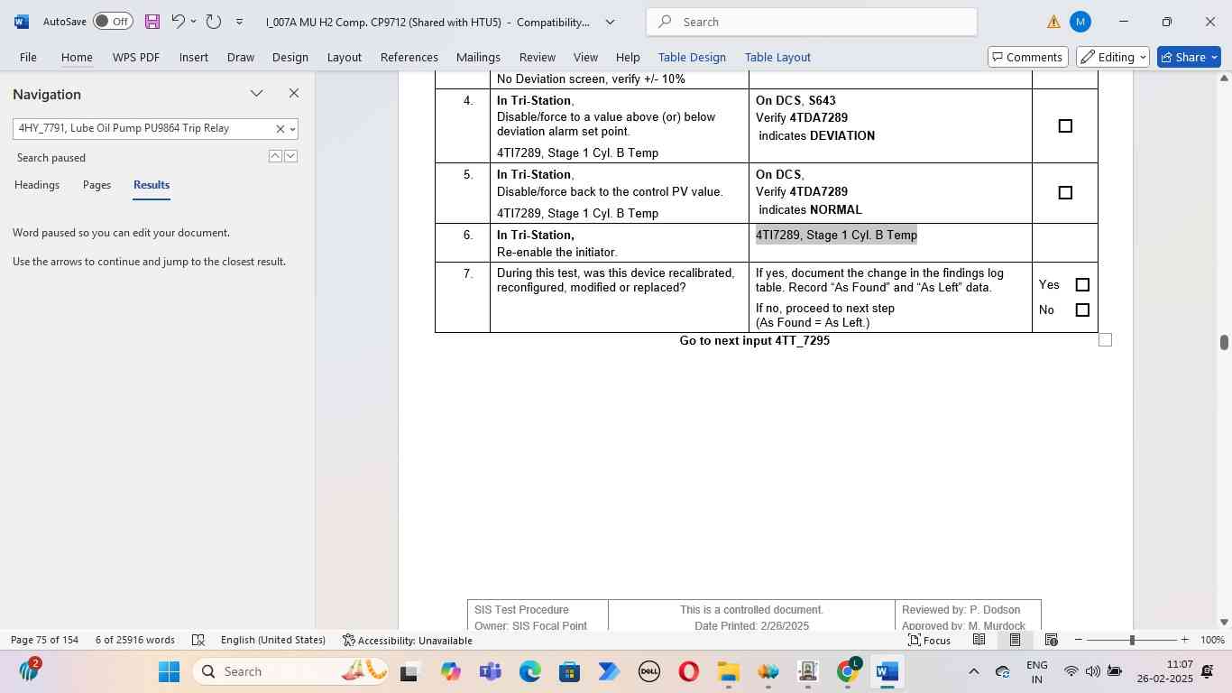Open the File menu
This screenshot has height=693, width=1232.
click(28, 57)
